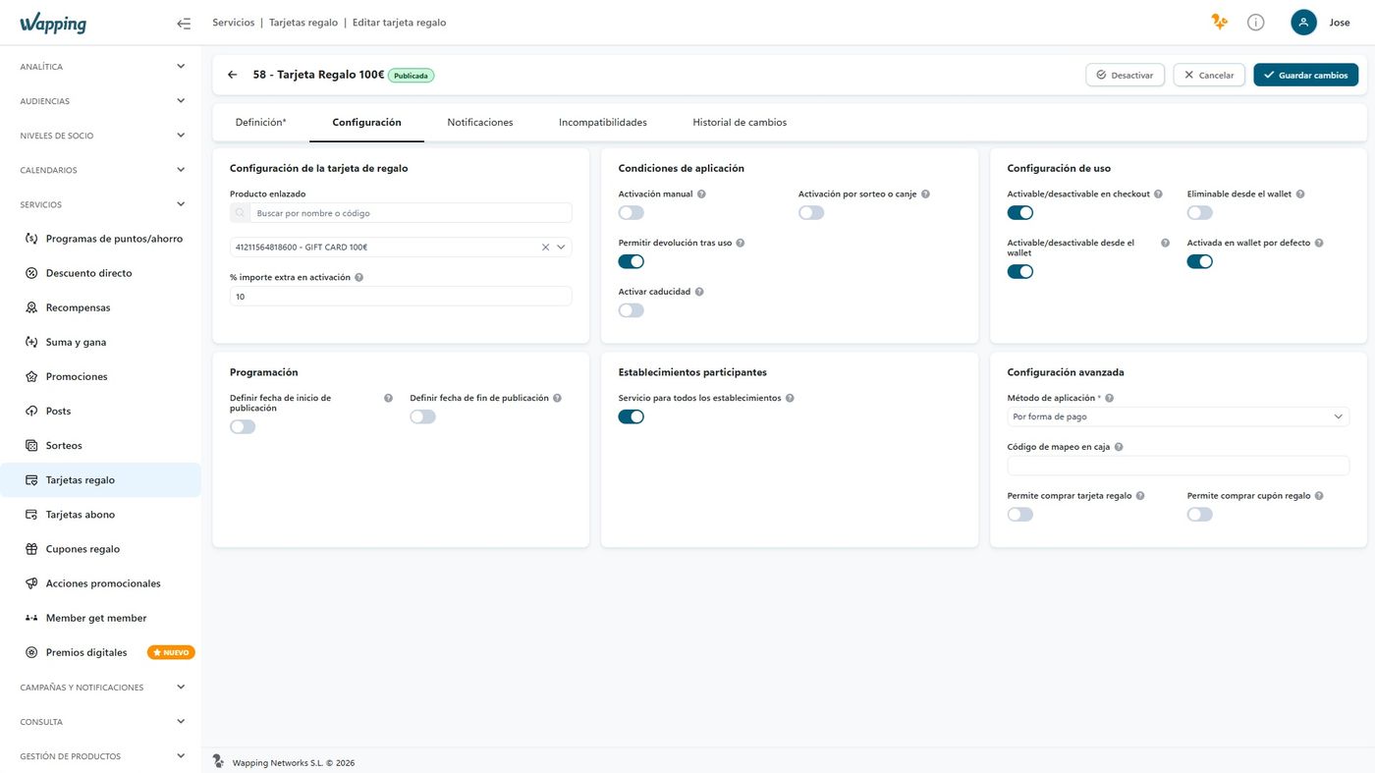Open Jose's user avatar menu

pyautogui.click(x=1303, y=23)
